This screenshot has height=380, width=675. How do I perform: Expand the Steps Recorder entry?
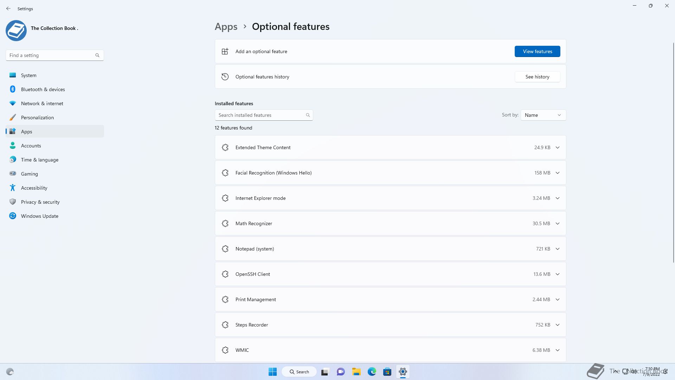tap(558, 325)
